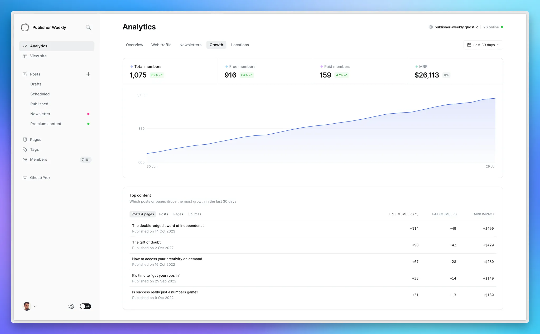The height and width of the screenshot is (334, 540).
Task: Click the Tags icon in sidebar
Action: tap(25, 150)
